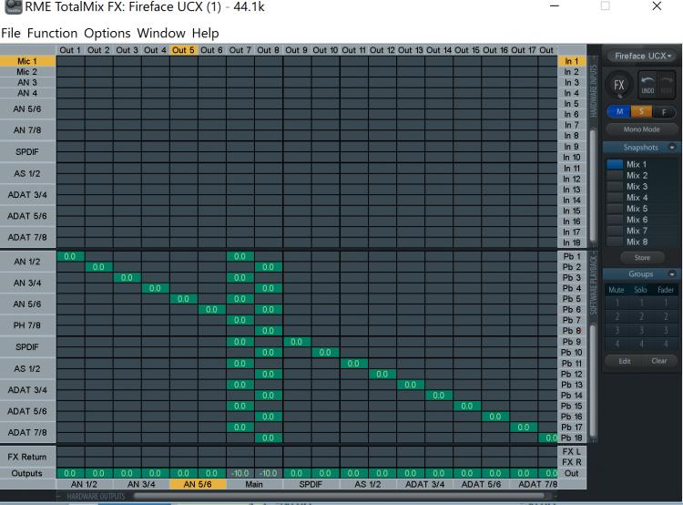Select the Outputs row label

coord(27,473)
